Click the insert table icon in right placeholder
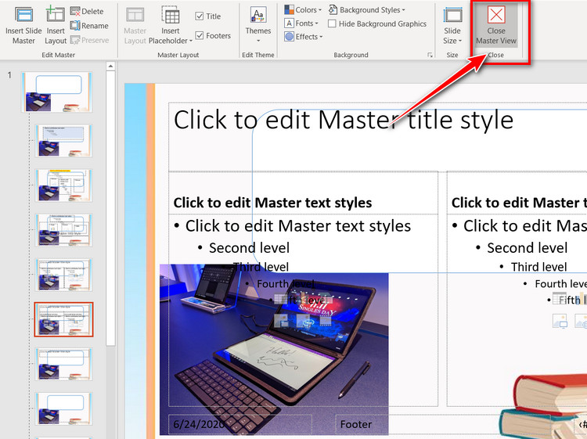 click(x=559, y=299)
